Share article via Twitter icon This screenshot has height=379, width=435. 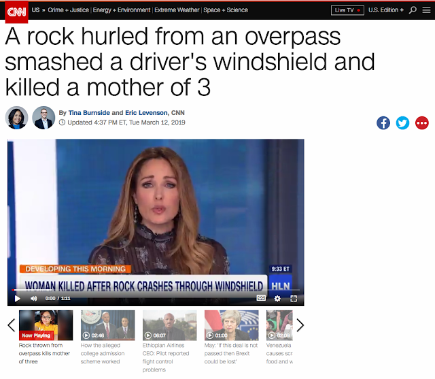pyautogui.click(x=402, y=123)
